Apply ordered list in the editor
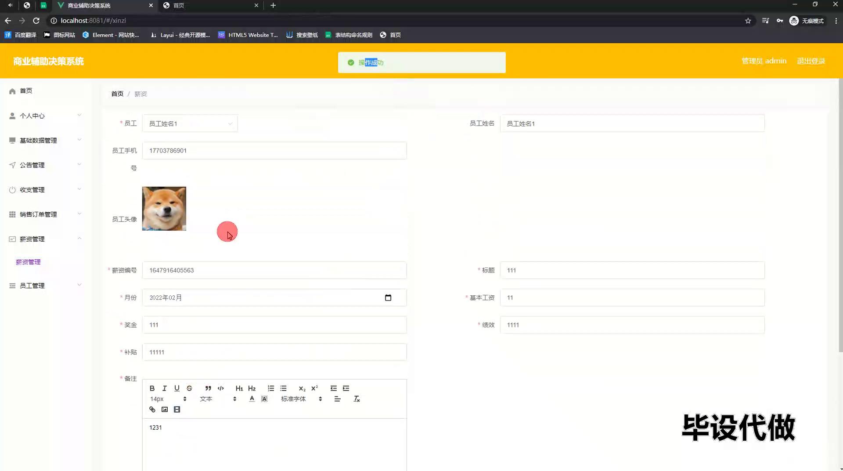Viewport: 843px width, 471px height. tap(271, 388)
